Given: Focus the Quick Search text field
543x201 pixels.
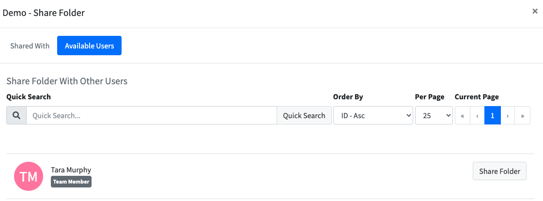Looking at the screenshot, I should [x=152, y=115].
